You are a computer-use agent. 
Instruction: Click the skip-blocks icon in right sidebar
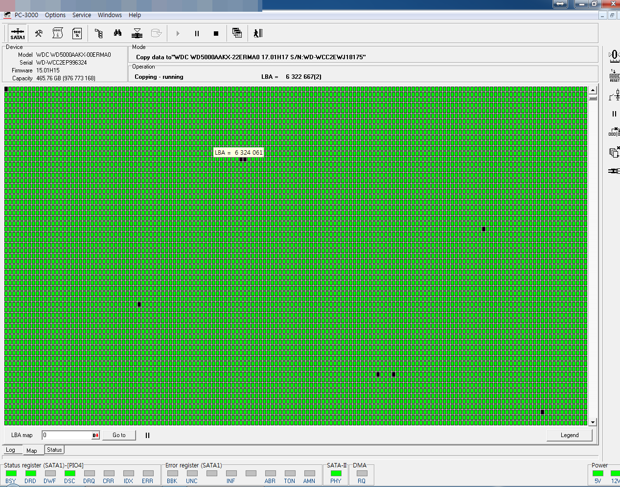tap(614, 132)
